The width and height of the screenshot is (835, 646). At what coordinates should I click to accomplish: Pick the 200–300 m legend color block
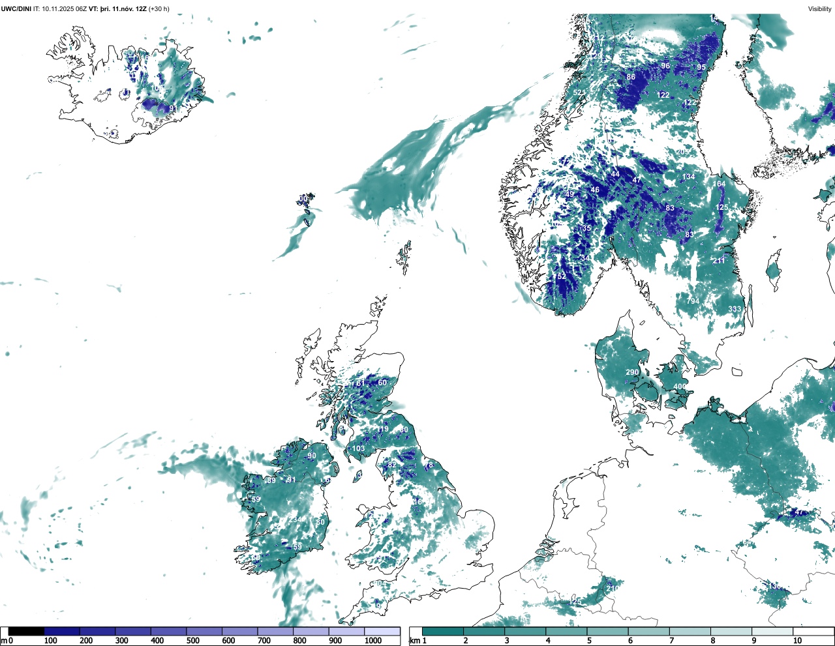pos(98,632)
